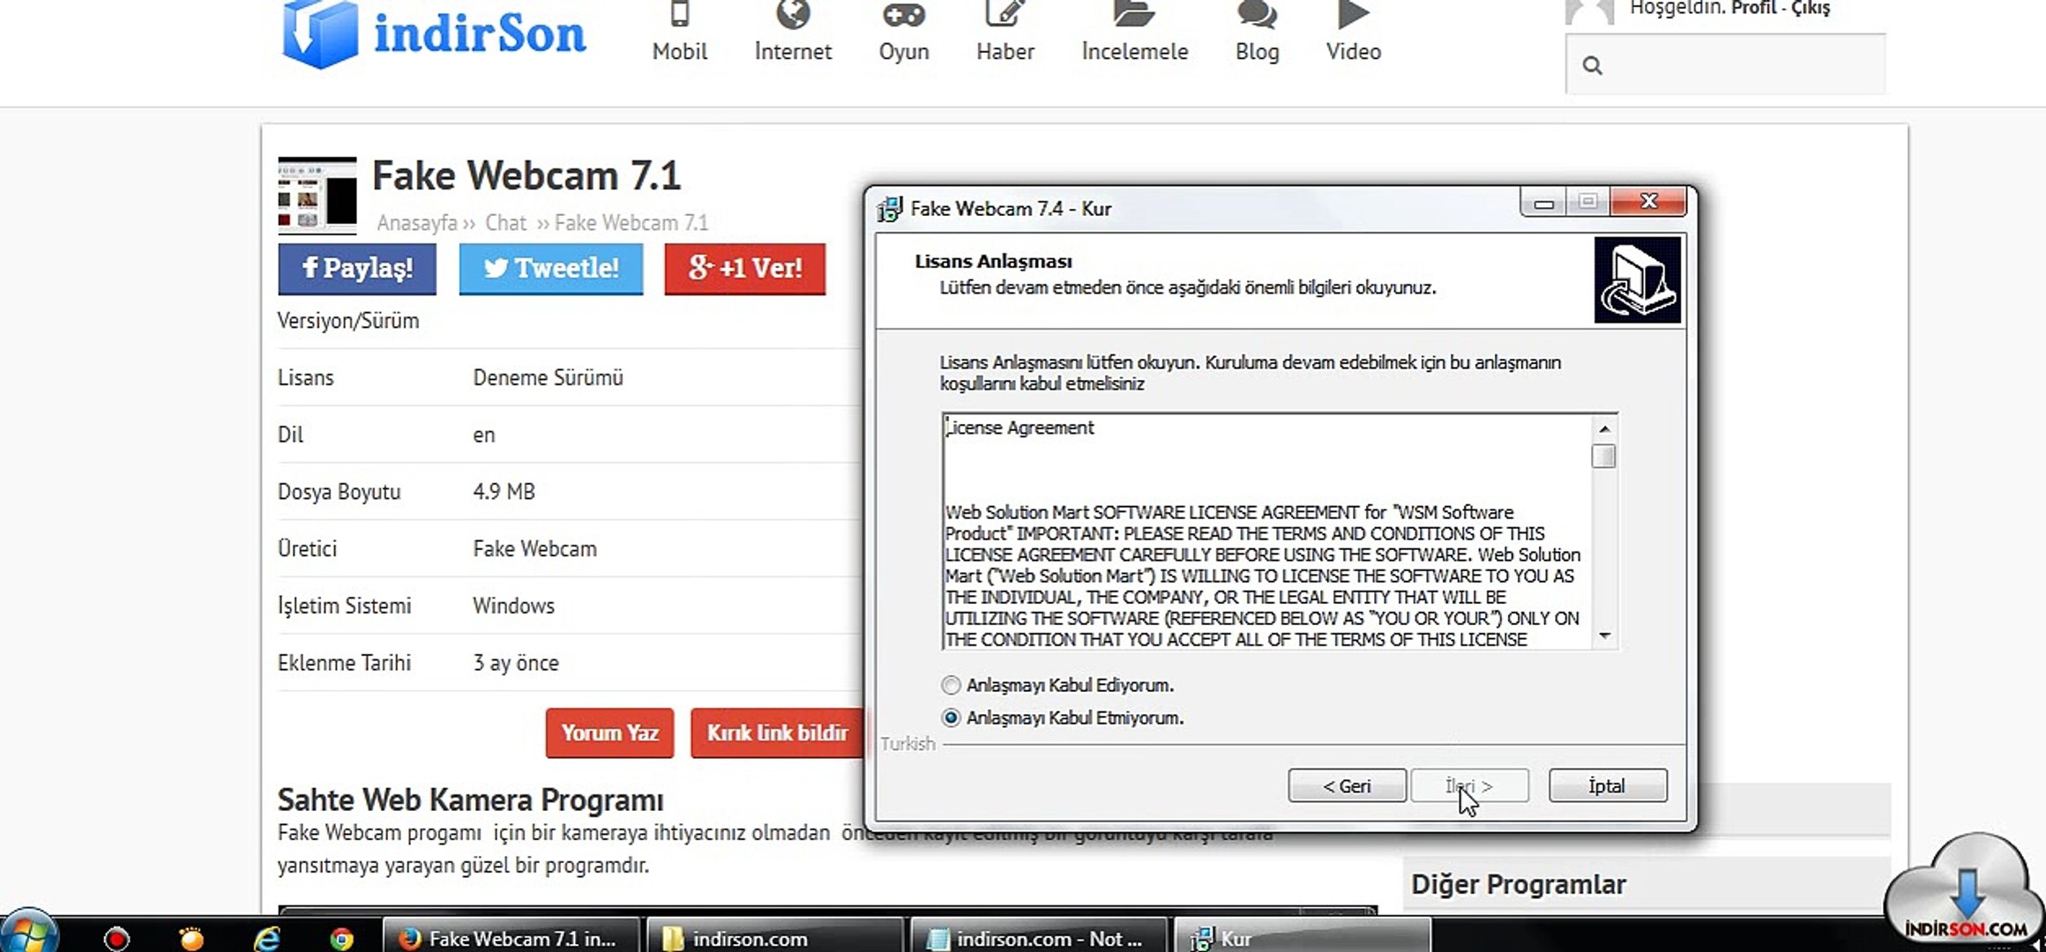The width and height of the screenshot is (2046, 952).
Task: Click the red record taskbar icon
Action: tap(116, 939)
